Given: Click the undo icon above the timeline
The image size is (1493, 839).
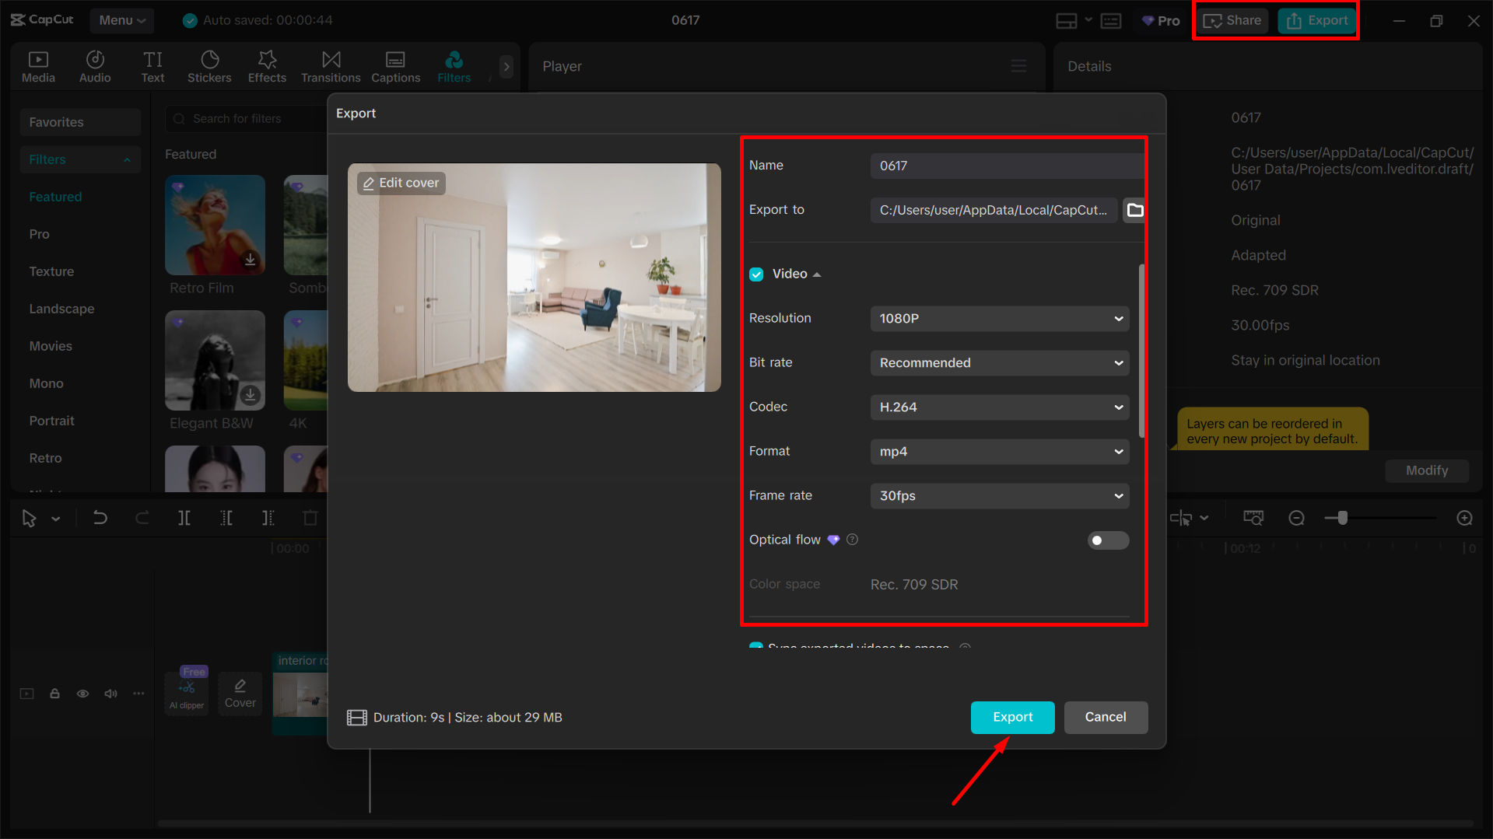Looking at the screenshot, I should point(100,517).
